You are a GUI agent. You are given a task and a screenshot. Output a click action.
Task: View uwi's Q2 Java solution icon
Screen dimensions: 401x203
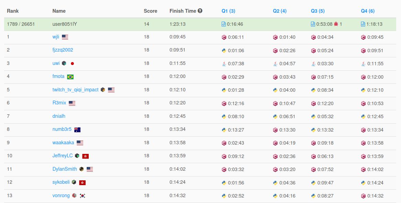275,64
